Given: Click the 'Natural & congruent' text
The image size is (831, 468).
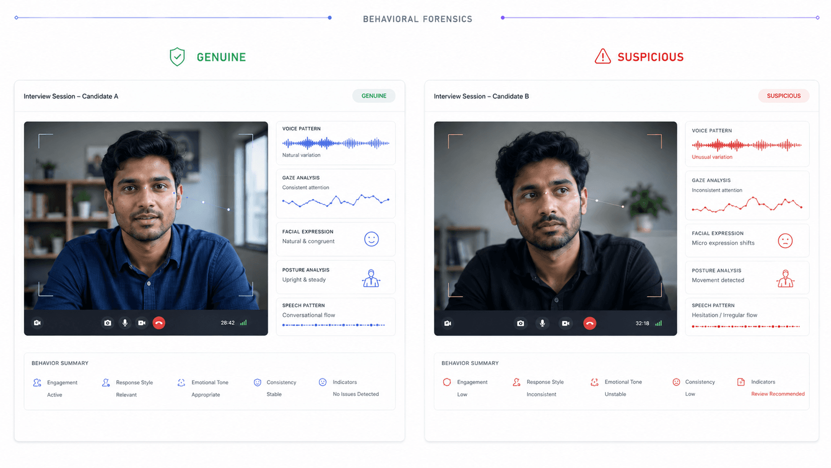Looking at the screenshot, I should click(308, 241).
